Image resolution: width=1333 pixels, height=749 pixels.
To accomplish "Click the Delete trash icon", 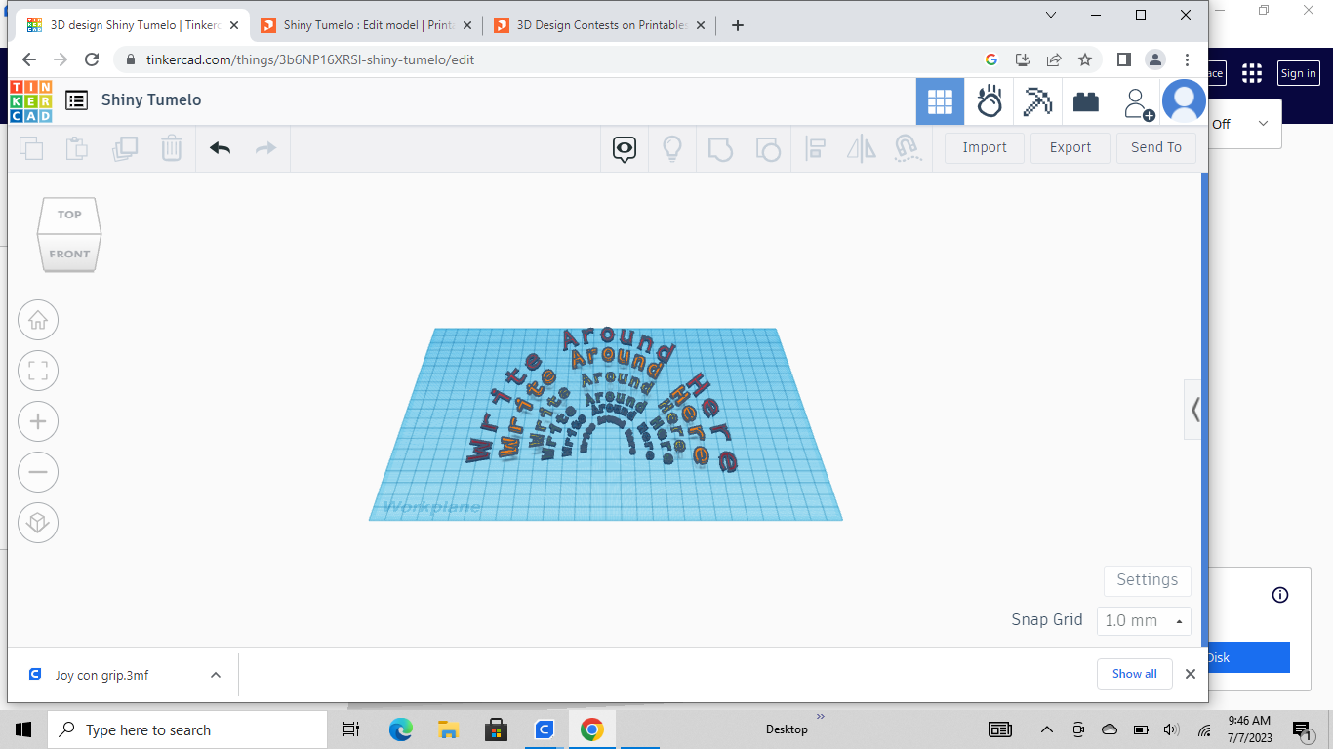I will [x=171, y=148].
